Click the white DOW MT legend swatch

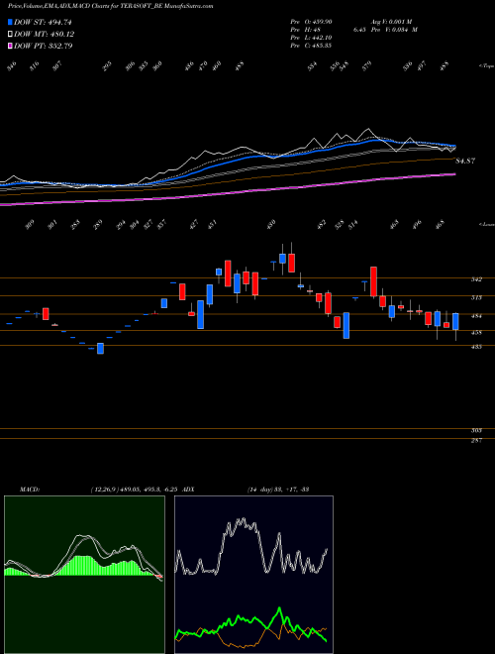(10, 34)
